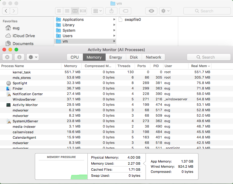Go forward in the Finder window
The width and height of the screenshot is (233, 184).
click(14, 11)
